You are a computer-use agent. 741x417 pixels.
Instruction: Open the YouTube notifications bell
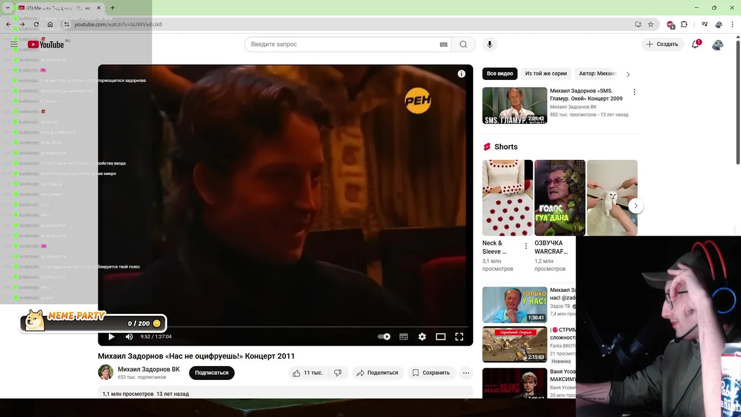[696, 45]
